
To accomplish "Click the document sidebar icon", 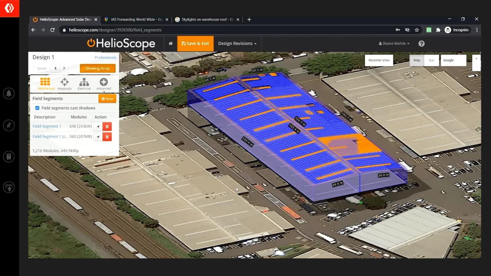I will point(9,157).
